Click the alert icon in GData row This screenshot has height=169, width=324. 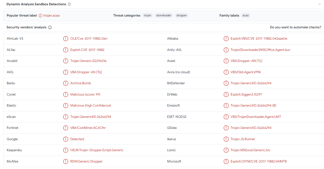pos(226,128)
